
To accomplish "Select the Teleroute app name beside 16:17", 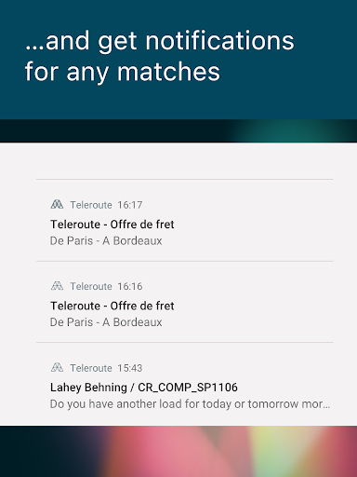I will tap(91, 205).
